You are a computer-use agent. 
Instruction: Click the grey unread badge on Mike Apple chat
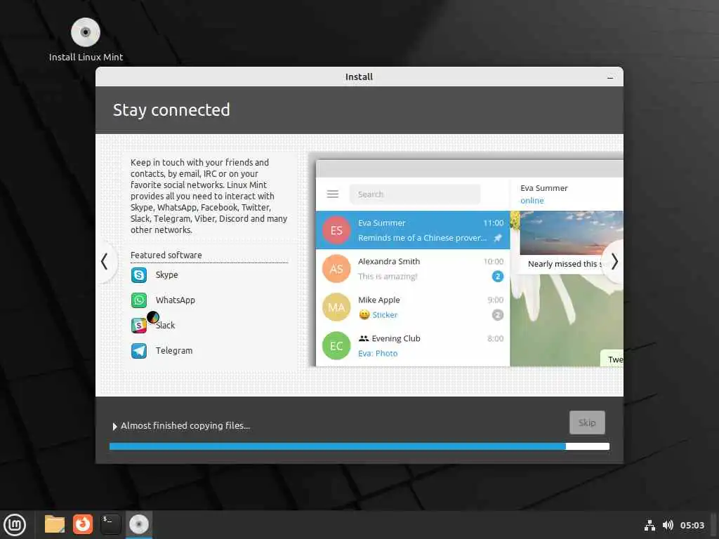(498, 315)
